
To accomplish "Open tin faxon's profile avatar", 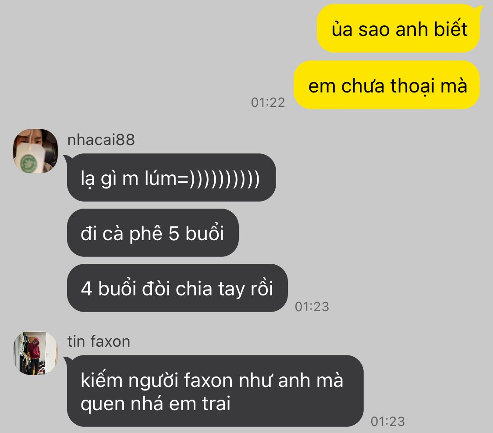I will coord(35,353).
